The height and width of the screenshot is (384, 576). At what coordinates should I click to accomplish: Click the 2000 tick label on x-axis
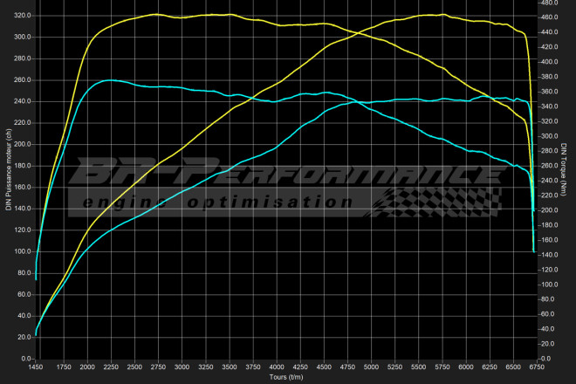(x=89, y=367)
